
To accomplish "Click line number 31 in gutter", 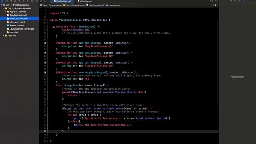I will [45, 86].
